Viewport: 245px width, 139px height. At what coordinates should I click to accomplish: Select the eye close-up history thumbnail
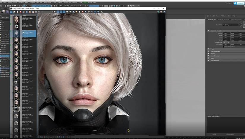pos(16,26)
